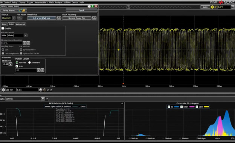This screenshot has height=143, width=235.
Task: Open the Source Channel 1 dropdown
Action: [14, 18]
